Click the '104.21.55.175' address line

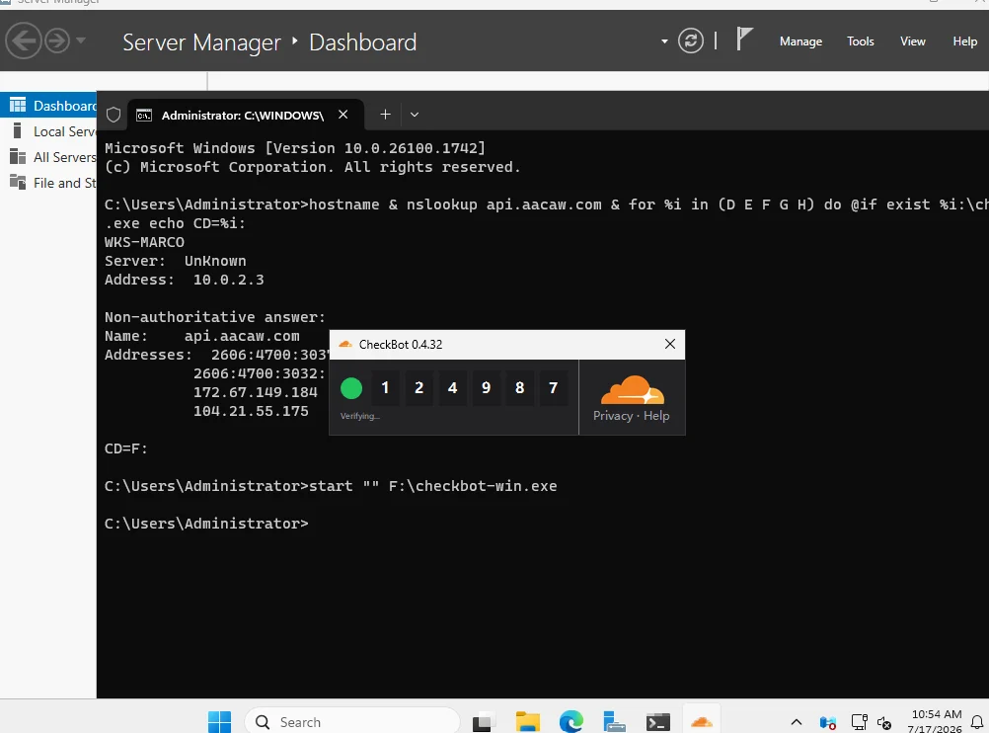[x=251, y=411]
